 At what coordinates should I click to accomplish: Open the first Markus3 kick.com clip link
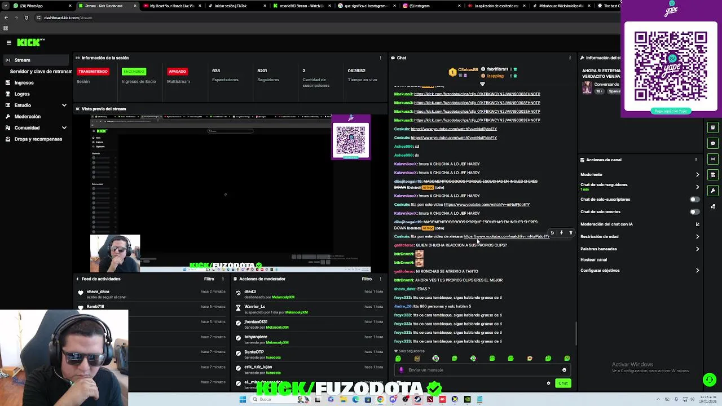[x=477, y=94]
